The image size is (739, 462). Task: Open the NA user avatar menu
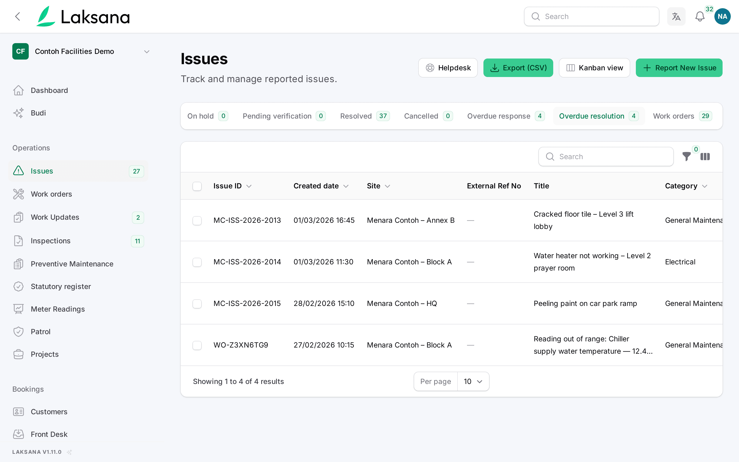[722, 16]
